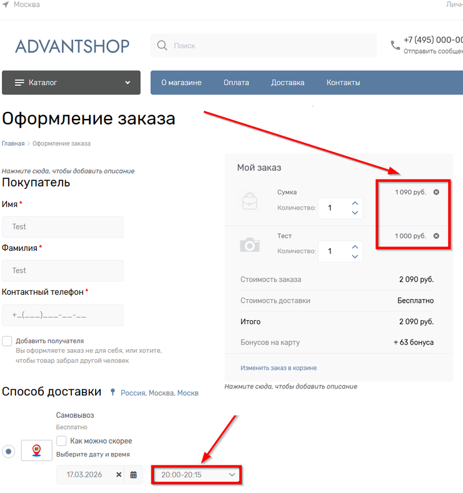This screenshot has width=463, height=493.
Task: Open the 20:00-20:15 time slot dropdown
Action: pos(196,475)
